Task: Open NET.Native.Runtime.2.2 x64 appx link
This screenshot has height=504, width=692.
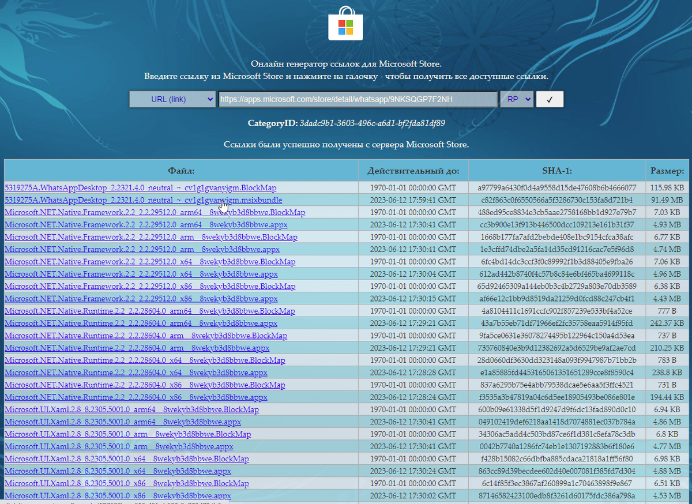Action: (136, 373)
